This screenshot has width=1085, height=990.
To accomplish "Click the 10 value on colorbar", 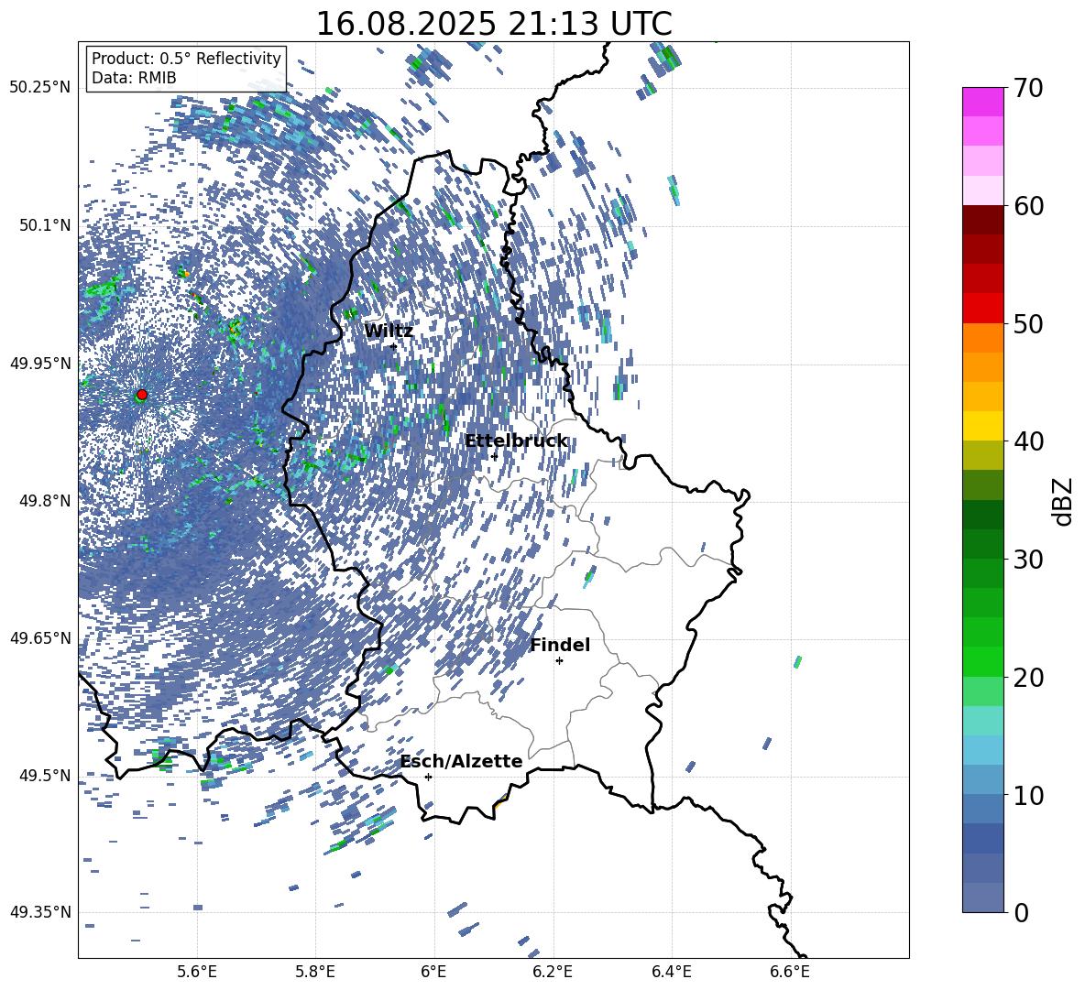I will (x=1028, y=795).
